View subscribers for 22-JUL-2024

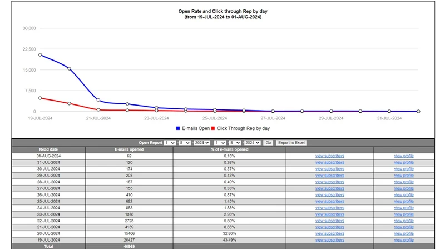(329, 221)
